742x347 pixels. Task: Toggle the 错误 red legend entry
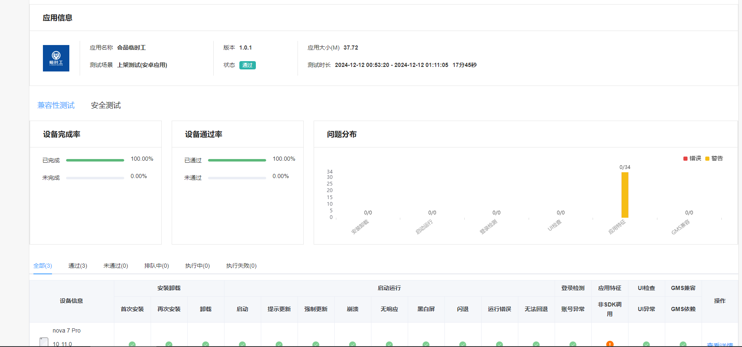tap(692, 158)
